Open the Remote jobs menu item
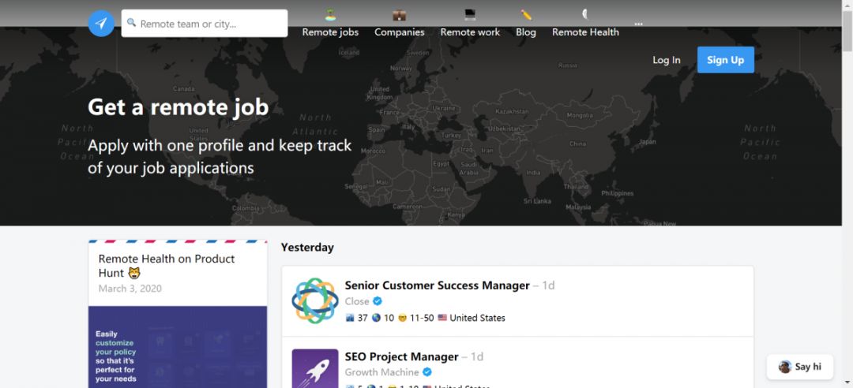 coord(330,32)
